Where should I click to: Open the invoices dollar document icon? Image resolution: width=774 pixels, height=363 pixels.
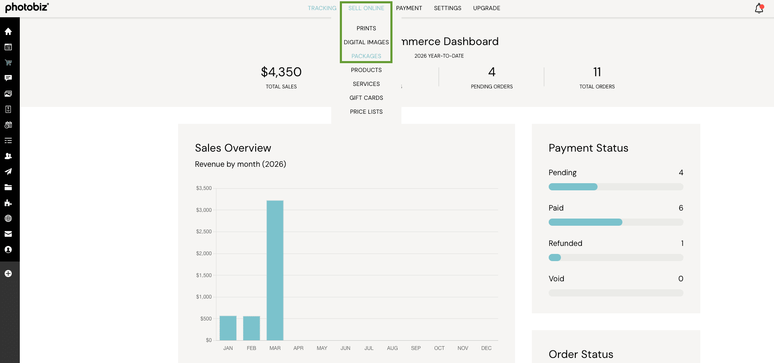(8, 109)
